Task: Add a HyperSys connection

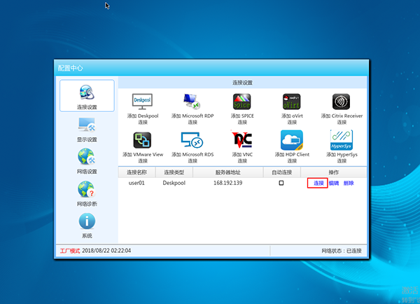Action: pyautogui.click(x=342, y=147)
